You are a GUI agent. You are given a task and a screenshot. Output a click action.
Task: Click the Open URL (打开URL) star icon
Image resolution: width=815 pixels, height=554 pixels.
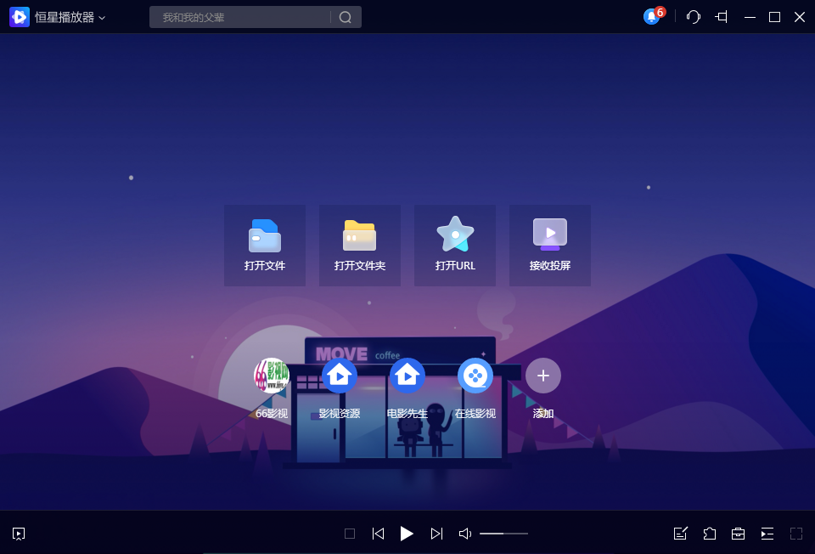[x=455, y=235]
